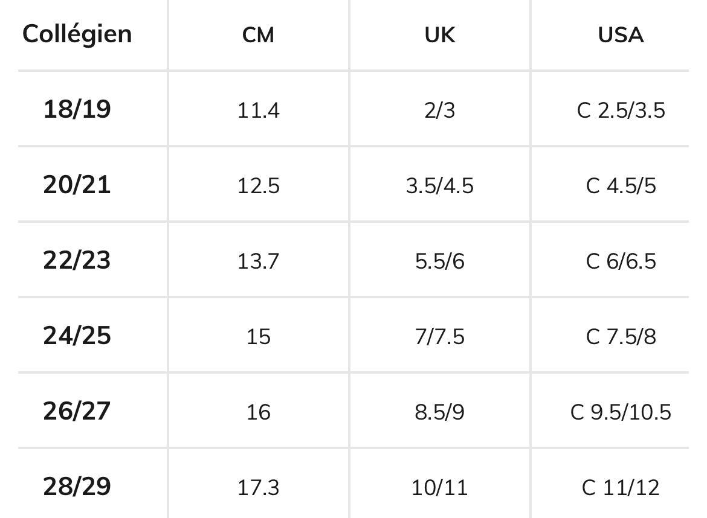Click the 22/23 size row label
This screenshot has height=518, width=707.
[x=77, y=261]
